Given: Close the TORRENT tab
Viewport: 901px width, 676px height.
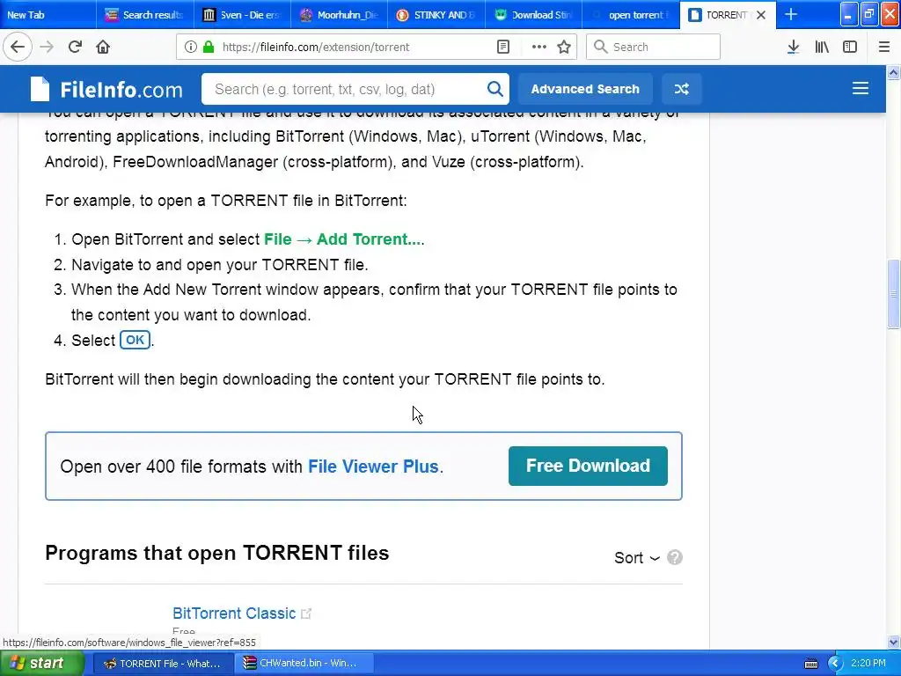Looking at the screenshot, I should point(761,15).
